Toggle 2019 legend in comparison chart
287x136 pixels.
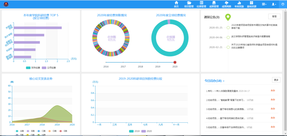(x=135, y=131)
